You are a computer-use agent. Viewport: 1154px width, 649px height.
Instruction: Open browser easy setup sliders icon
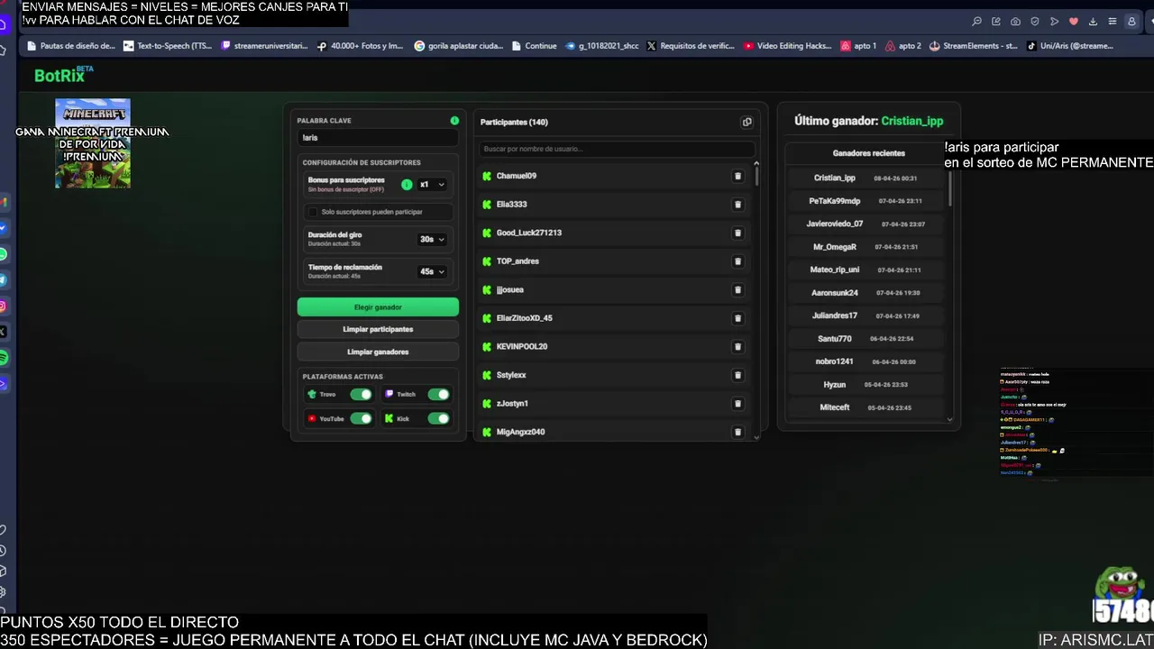pyautogui.click(x=1113, y=22)
